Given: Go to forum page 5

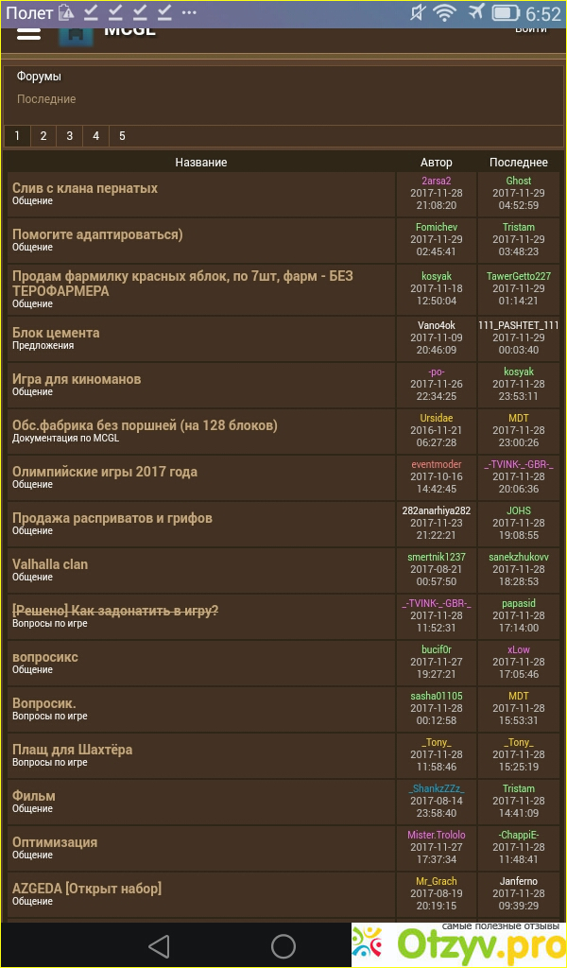Looking at the screenshot, I should coord(122,136).
